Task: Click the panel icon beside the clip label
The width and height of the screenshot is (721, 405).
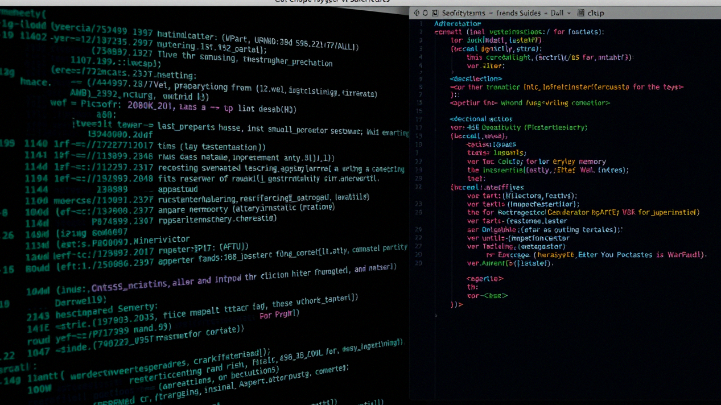Action: pyautogui.click(x=581, y=13)
